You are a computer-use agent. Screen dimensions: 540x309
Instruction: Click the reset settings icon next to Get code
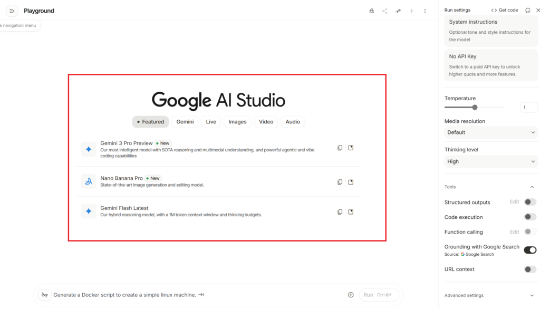pos(528,10)
